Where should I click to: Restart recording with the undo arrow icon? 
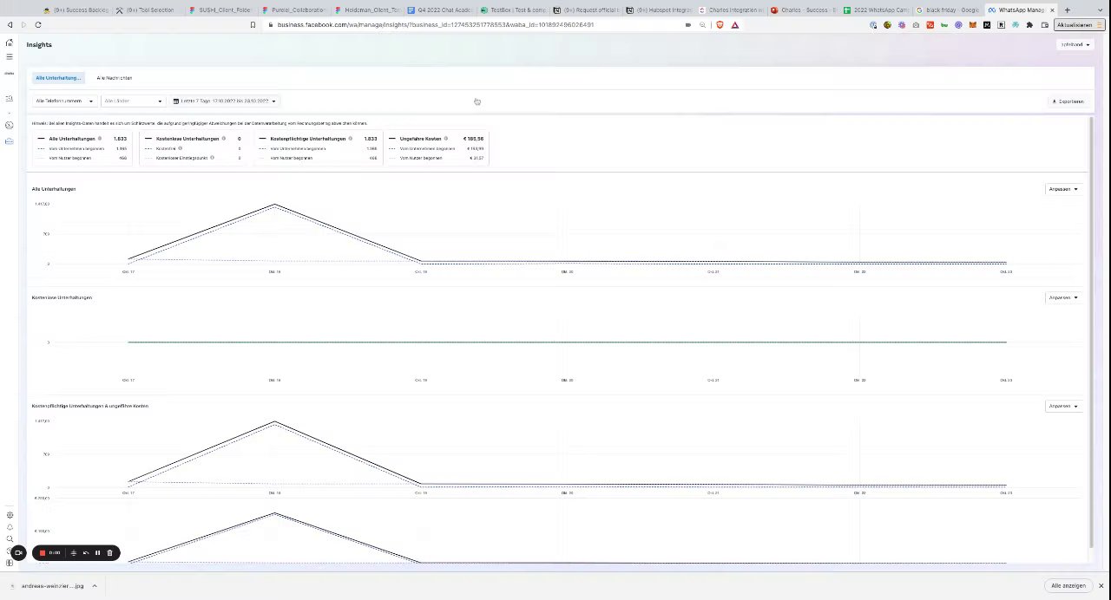(x=85, y=553)
